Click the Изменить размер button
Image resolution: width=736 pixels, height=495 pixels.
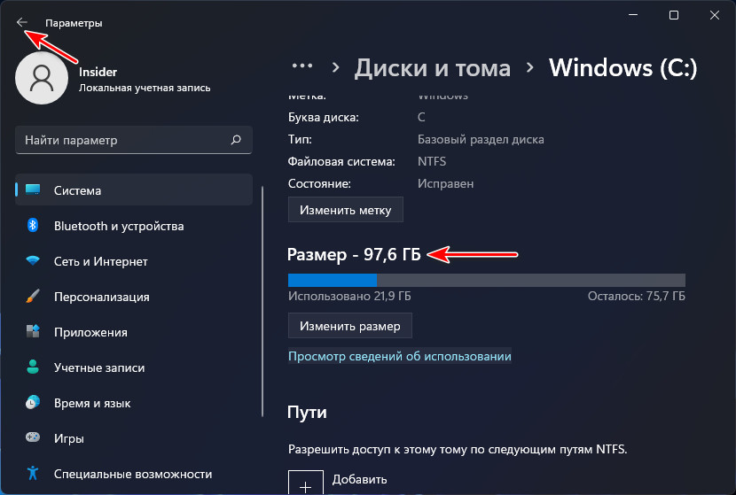[349, 326]
